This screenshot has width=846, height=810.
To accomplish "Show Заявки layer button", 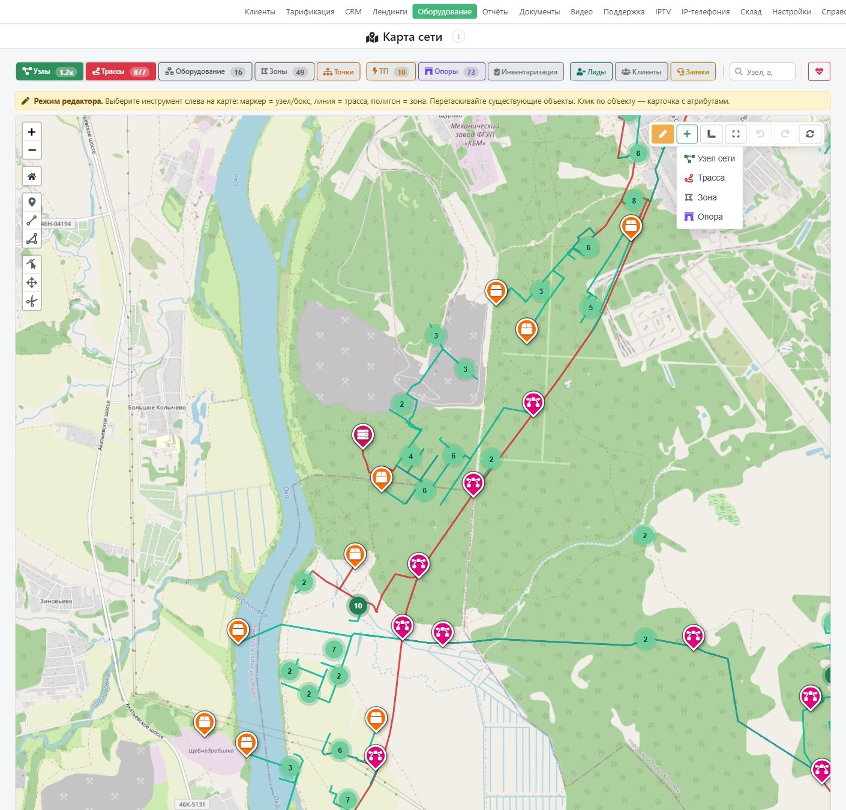I will pyautogui.click(x=693, y=71).
